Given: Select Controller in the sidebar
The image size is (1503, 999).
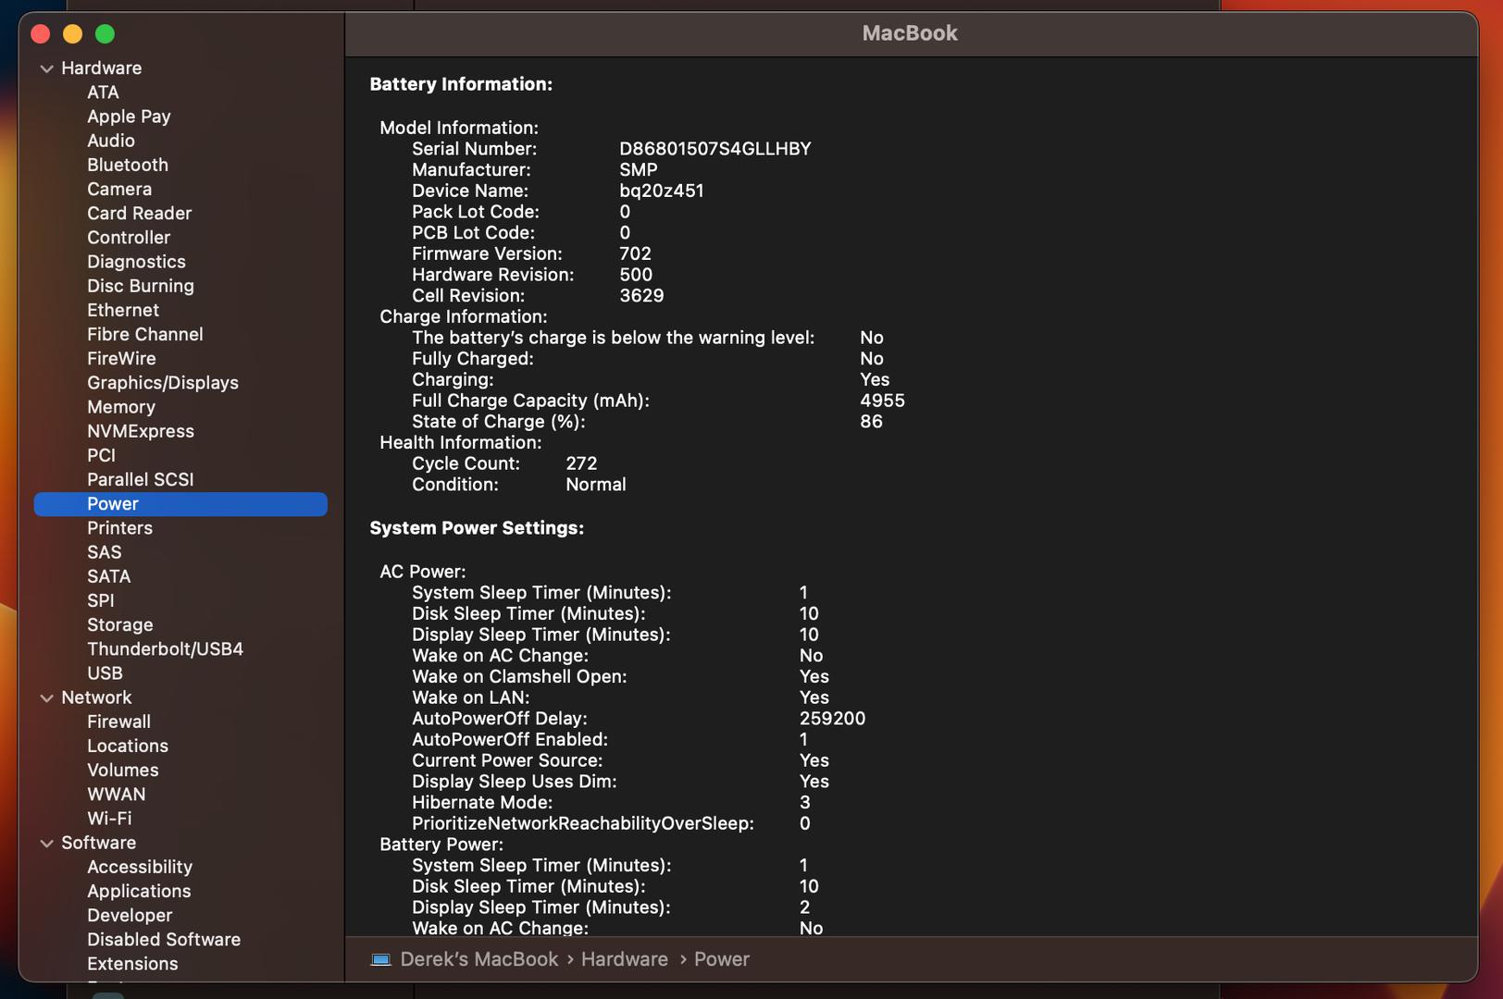Looking at the screenshot, I should point(129,238).
